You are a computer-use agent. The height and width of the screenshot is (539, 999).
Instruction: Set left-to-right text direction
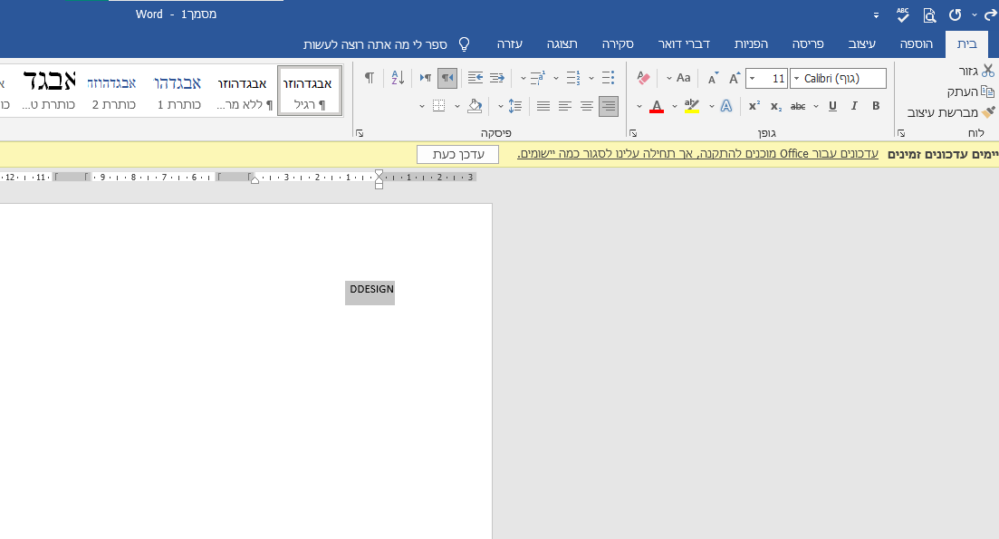426,78
